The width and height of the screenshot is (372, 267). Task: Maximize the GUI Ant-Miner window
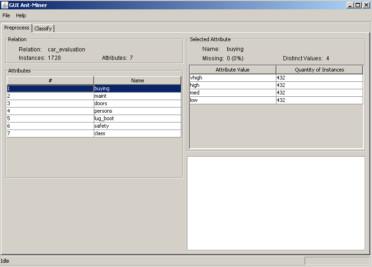pos(358,5)
